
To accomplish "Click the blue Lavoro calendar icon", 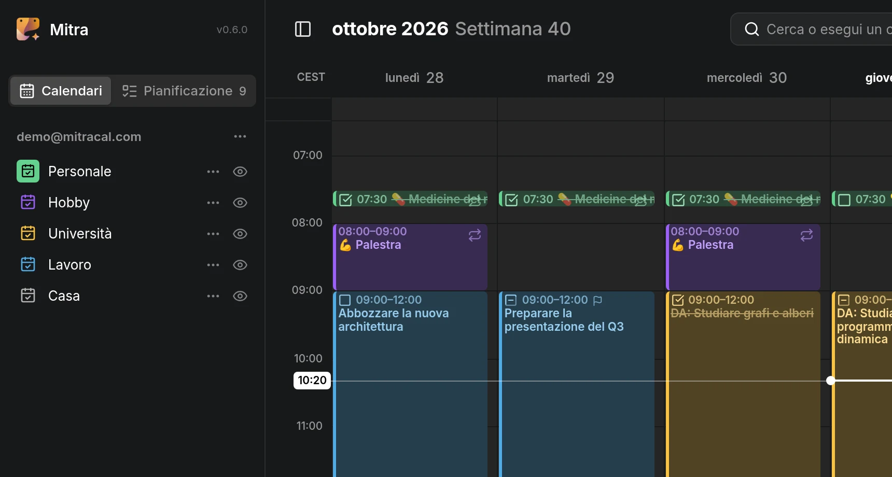I will tap(28, 264).
